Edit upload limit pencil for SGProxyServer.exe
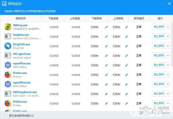 click(127, 94)
